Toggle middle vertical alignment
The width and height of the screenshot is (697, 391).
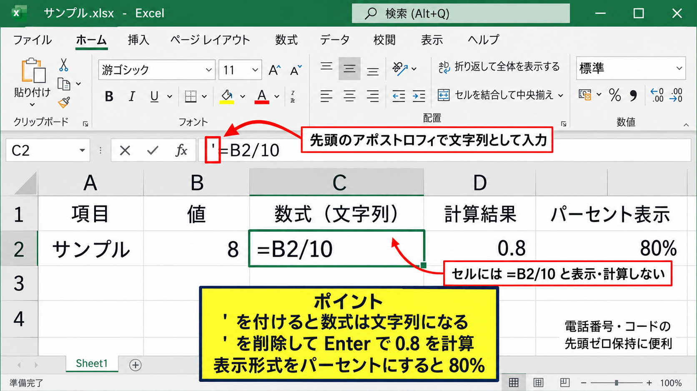coord(349,69)
